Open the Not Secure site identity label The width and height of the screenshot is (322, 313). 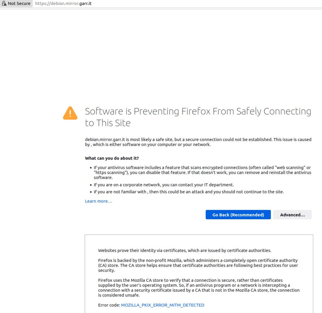(x=16, y=3)
